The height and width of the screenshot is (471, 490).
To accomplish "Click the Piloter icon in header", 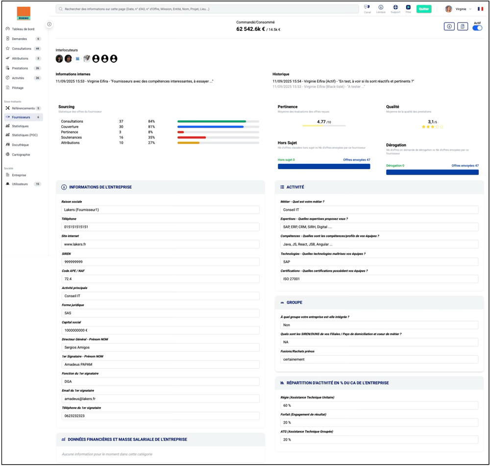I will 408,8.
